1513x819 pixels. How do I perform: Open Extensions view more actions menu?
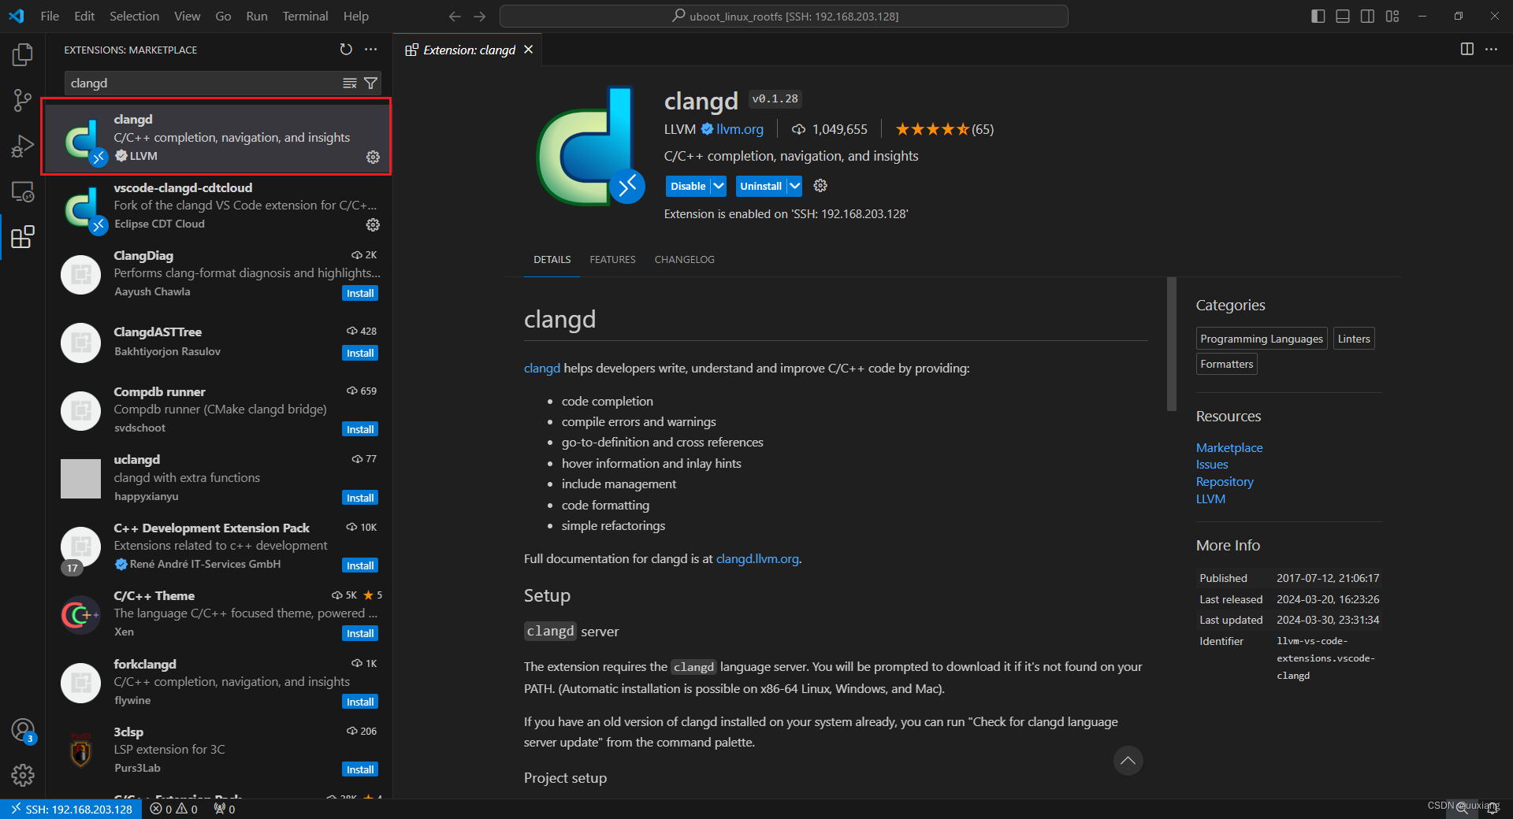pyautogui.click(x=371, y=50)
